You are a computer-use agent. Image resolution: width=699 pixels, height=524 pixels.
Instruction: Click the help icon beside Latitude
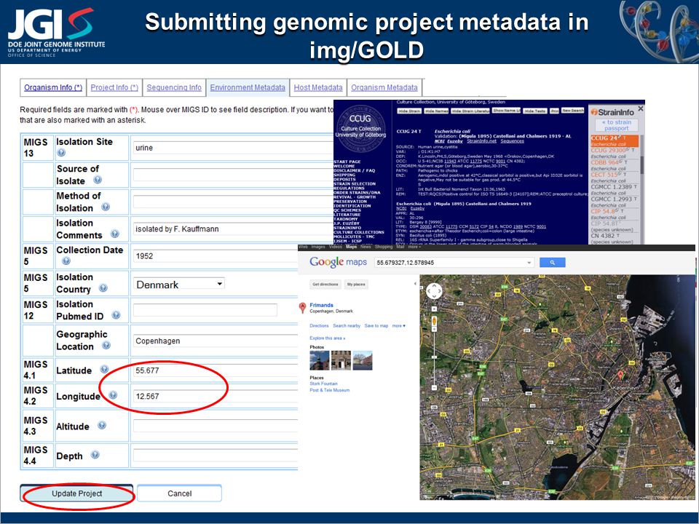(104, 370)
